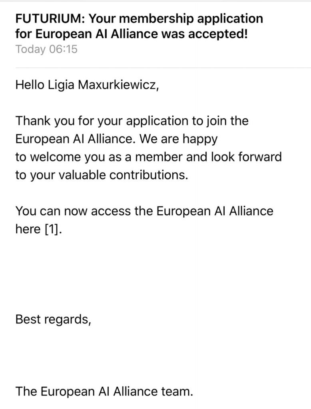Click the horizontal divider below the timestamp
The height and width of the screenshot is (409, 311).
pyautogui.click(x=163, y=68)
